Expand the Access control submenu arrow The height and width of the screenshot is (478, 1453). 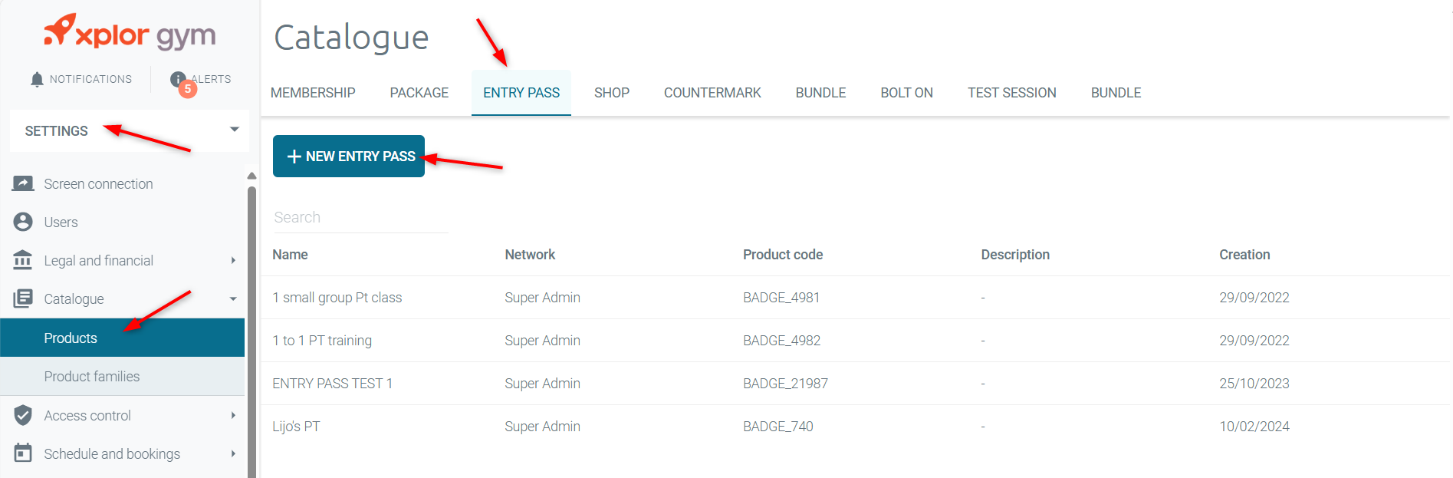[x=233, y=416]
